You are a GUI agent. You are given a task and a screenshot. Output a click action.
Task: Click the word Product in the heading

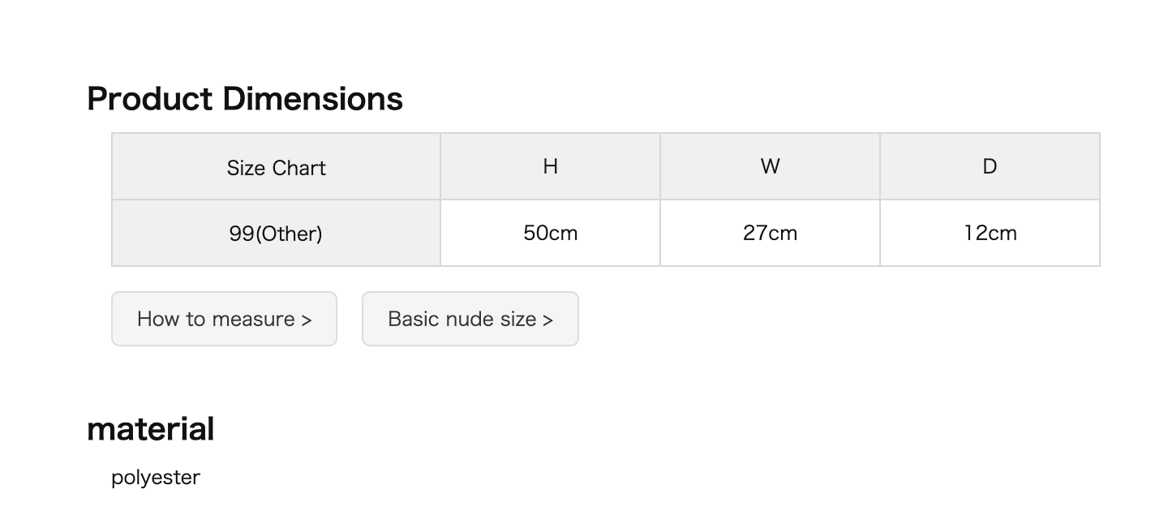149,99
